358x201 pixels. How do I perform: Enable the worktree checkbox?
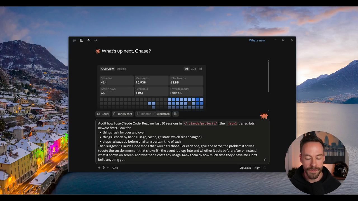(x=155, y=114)
